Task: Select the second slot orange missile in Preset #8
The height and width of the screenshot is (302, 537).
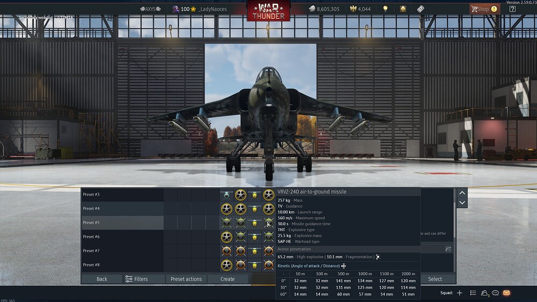Action: point(241,265)
